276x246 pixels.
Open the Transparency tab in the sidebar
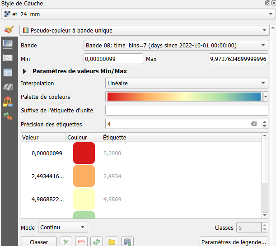[8, 44]
